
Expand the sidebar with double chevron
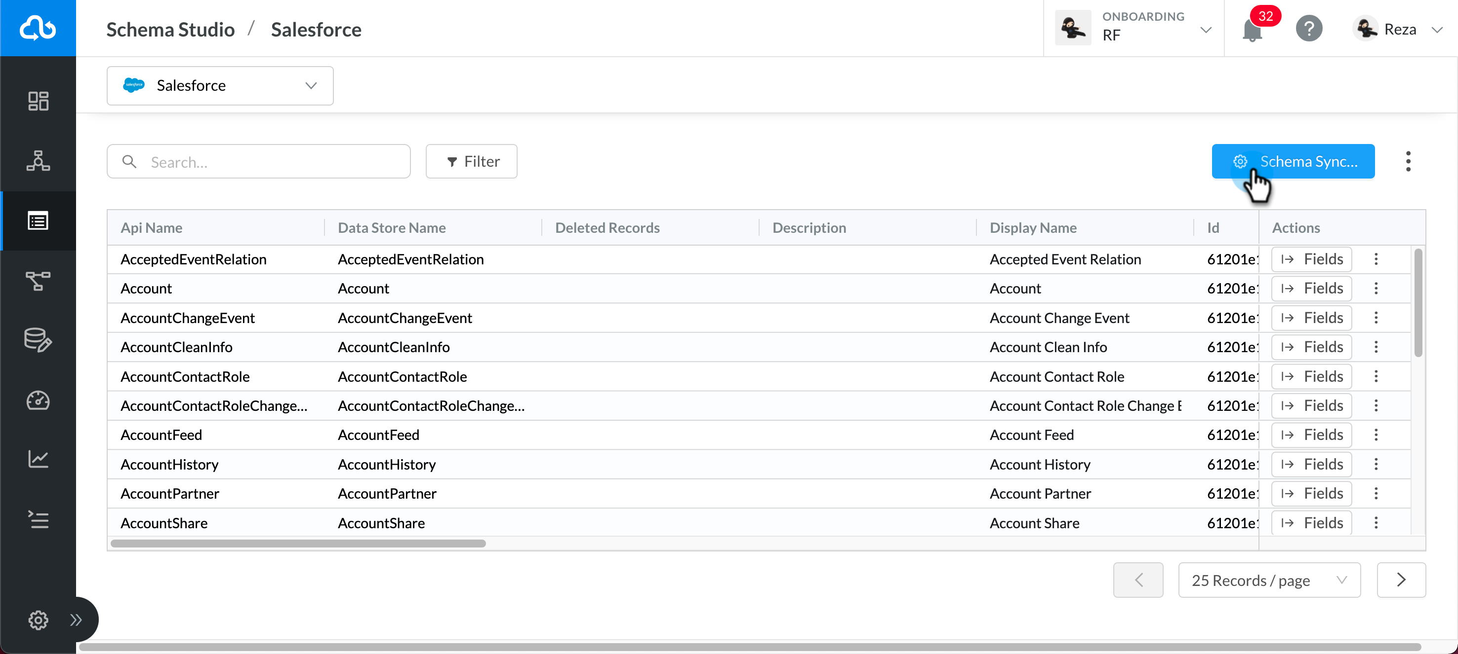76,620
